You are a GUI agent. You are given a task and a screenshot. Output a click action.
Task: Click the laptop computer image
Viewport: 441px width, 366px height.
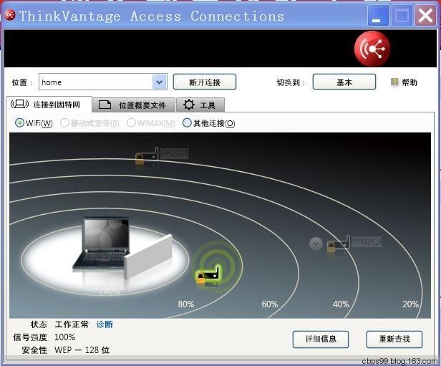[102, 244]
